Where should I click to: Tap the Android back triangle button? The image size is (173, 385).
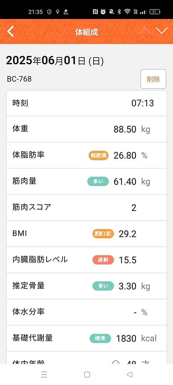(x=129, y=375)
